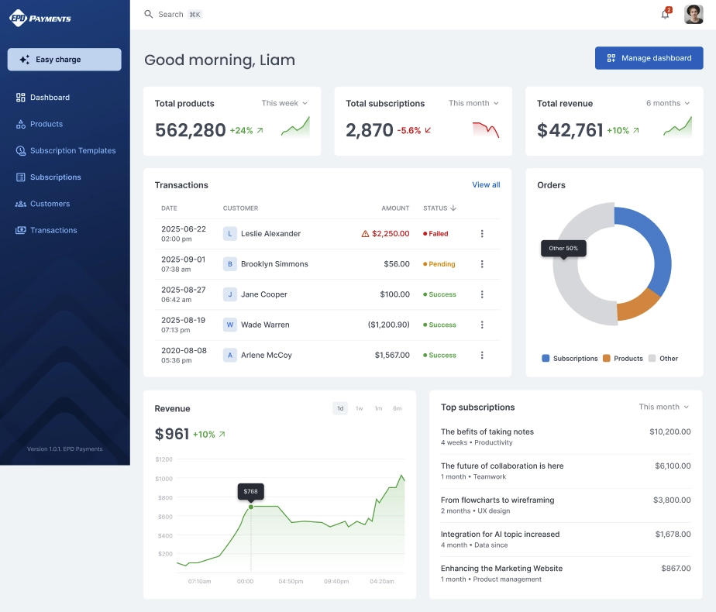Expand the This week dropdown
The image size is (716, 612).
click(284, 103)
